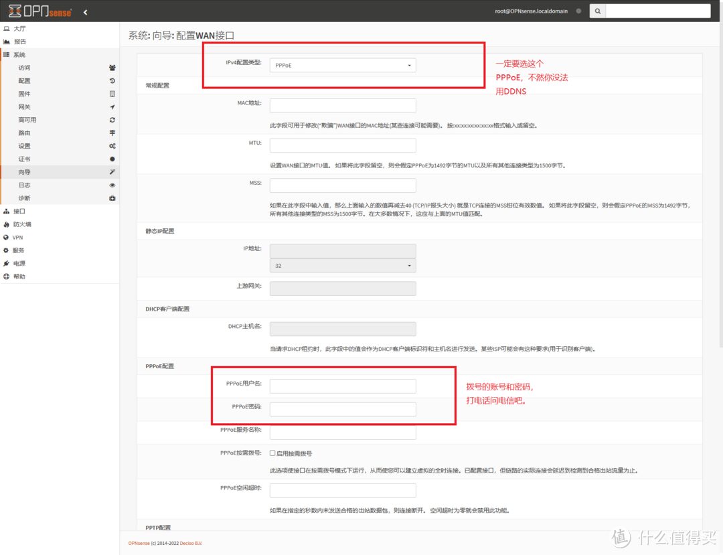This screenshot has height=555, width=723.
Task: Click the history icon beside 配置
Action: (x=112, y=80)
